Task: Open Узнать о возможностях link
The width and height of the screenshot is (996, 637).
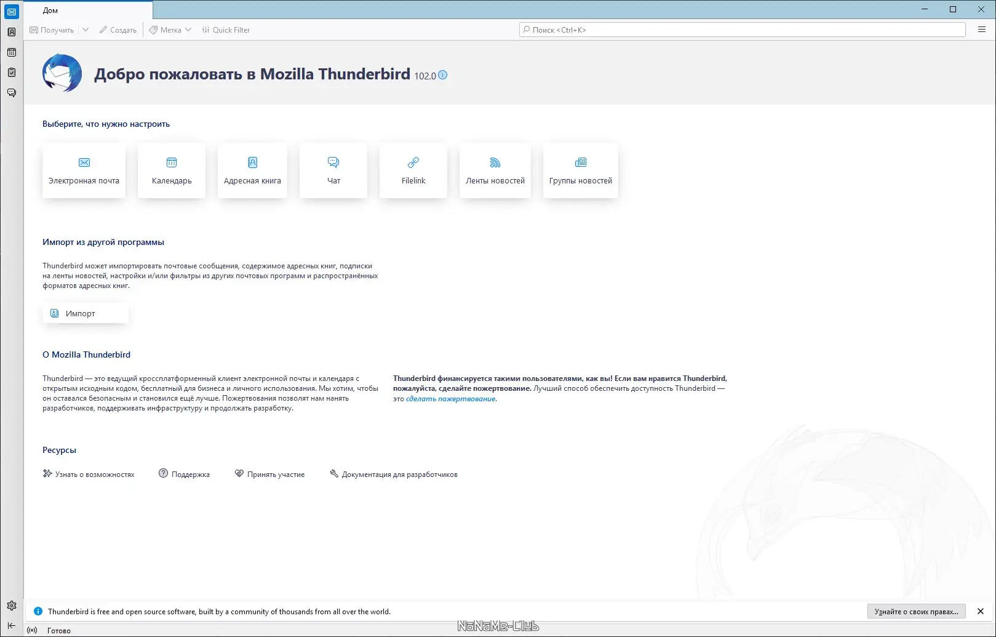Action: coord(89,474)
